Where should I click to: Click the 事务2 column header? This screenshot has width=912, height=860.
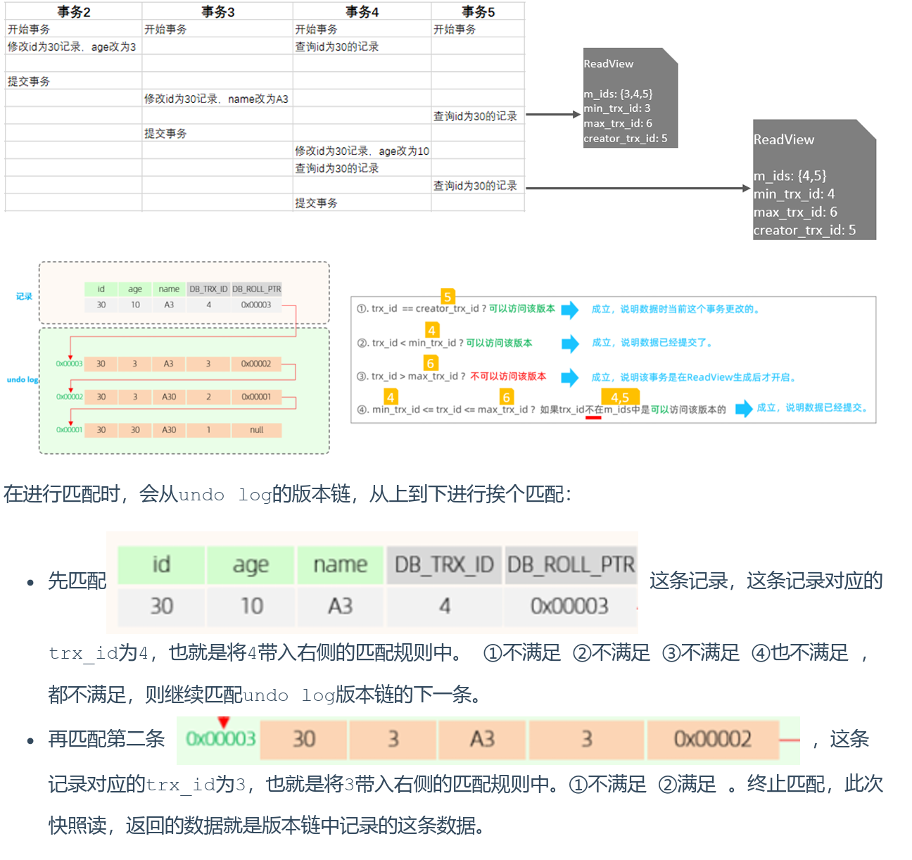tap(74, 11)
